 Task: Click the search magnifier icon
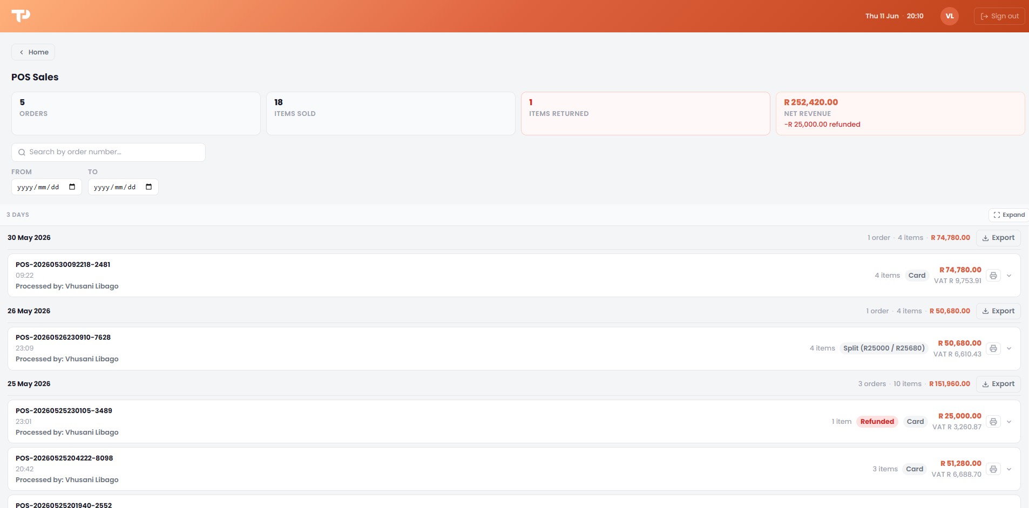(22, 152)
